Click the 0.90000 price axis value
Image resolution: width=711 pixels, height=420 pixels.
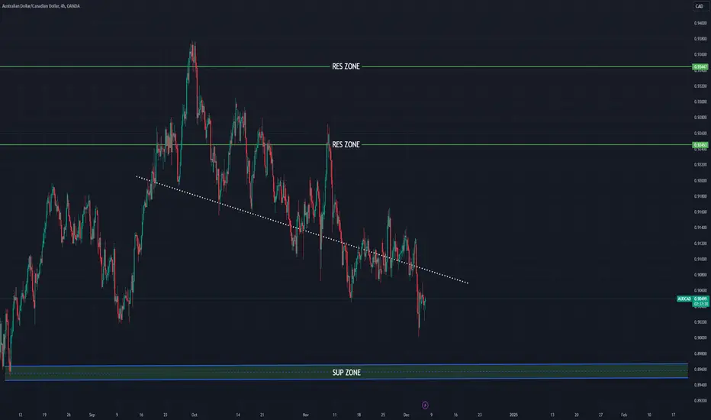(x=700, y=338)
